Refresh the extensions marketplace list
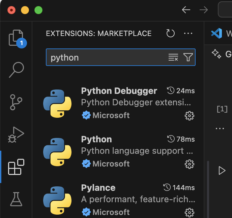This screenshot has height=218, width=232. pyautogui.click(x=170, y=33)
